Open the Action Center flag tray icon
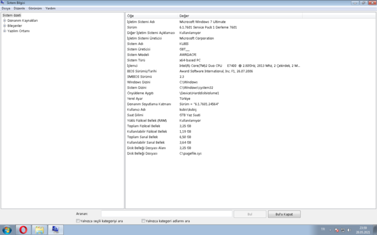This screenshot has width=377, height=235. 336,230
